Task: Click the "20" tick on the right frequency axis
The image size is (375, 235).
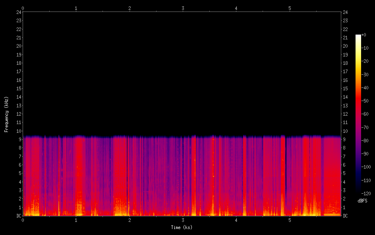Action: click(345, 46)
